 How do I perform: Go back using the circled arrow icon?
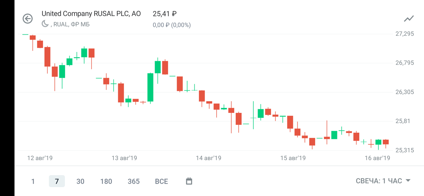pos(28,19)
